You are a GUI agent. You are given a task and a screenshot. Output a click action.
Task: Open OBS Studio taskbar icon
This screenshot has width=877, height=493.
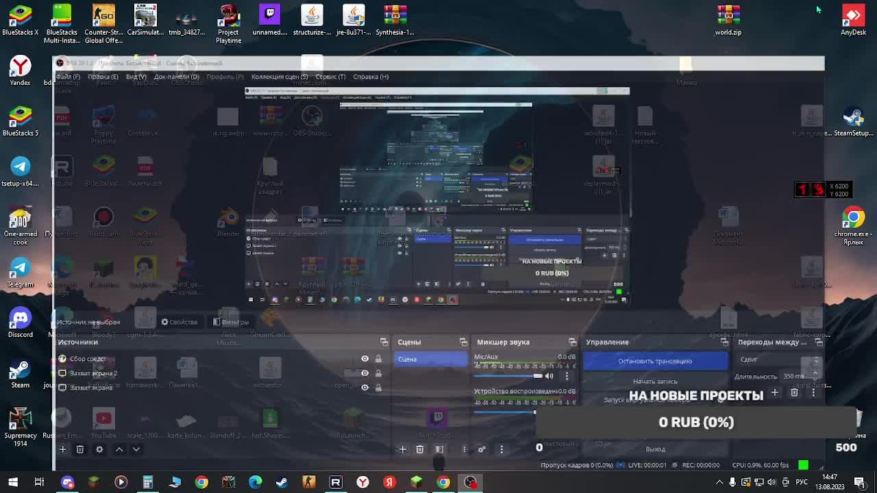[x=470, y=483]
